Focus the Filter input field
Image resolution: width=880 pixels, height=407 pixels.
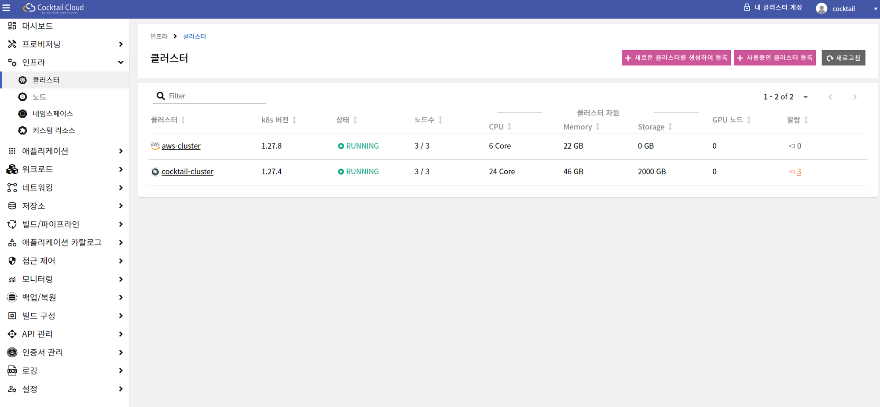pyautogui.click(x=216, y=96)
